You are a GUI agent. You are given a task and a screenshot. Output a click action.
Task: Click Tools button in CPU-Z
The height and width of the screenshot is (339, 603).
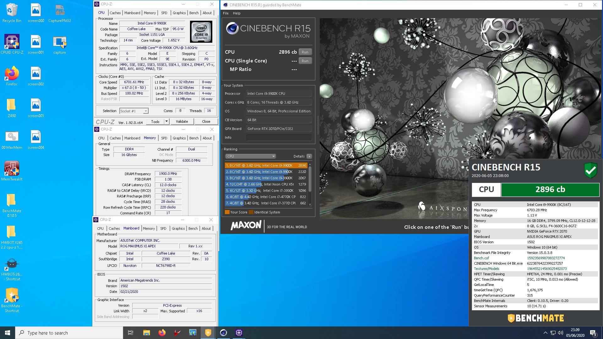click(155, 121)
